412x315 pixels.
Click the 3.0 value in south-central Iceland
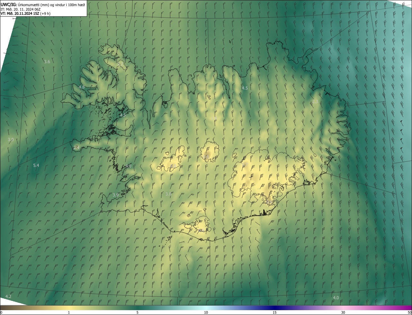coord(168,194)
